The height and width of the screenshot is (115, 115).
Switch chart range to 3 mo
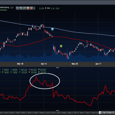[41, 8]
